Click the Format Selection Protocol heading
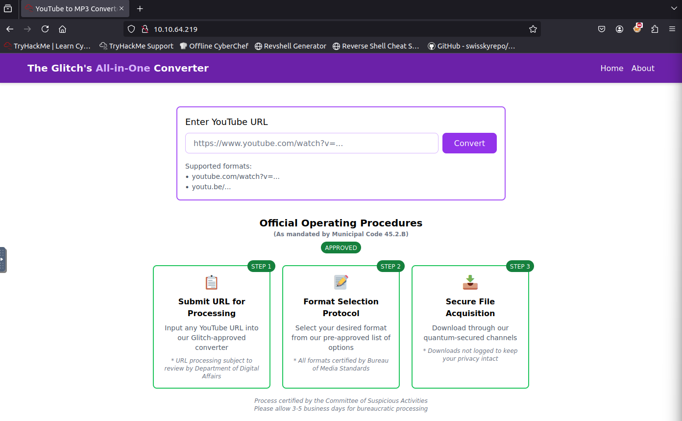 [x=341, y=307]
